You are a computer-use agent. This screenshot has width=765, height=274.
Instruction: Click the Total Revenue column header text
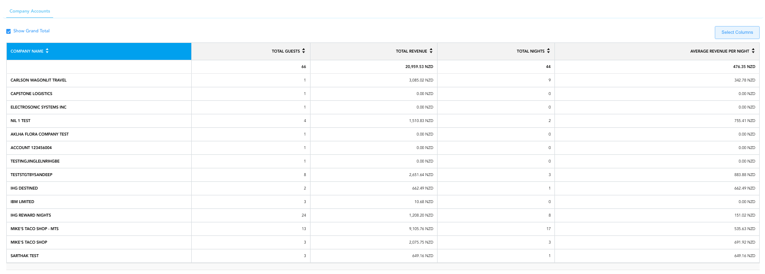[x=411, y=51]
